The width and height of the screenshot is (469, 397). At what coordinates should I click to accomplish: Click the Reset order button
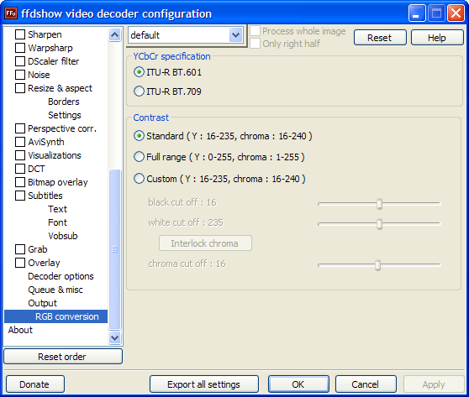click(63, 357)
